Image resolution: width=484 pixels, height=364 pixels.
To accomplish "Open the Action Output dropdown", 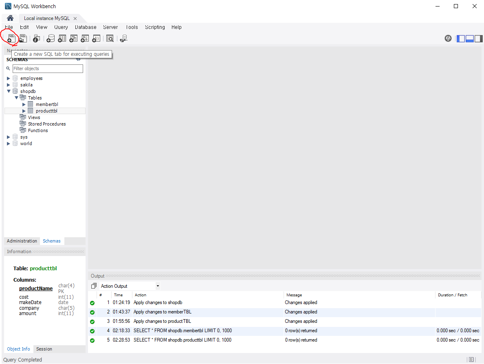I will click(158, 286).
